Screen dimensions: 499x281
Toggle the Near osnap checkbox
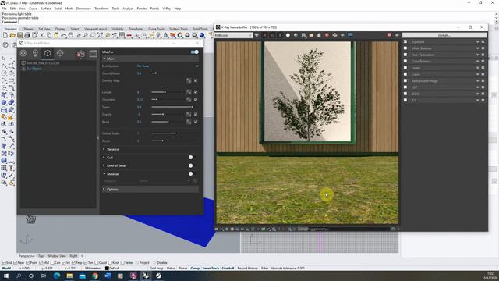pyautogui.click(x=16, y=263)
